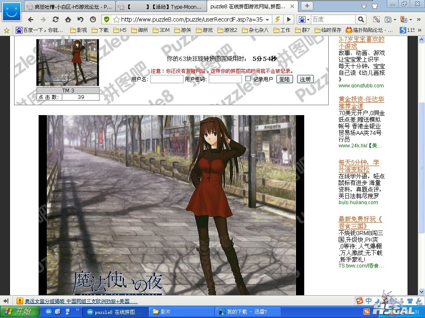This screenshot has width=425, height=318.
Task: Click the Maxthon quick launch icon in the taskbar
Action: coord(49,312)
